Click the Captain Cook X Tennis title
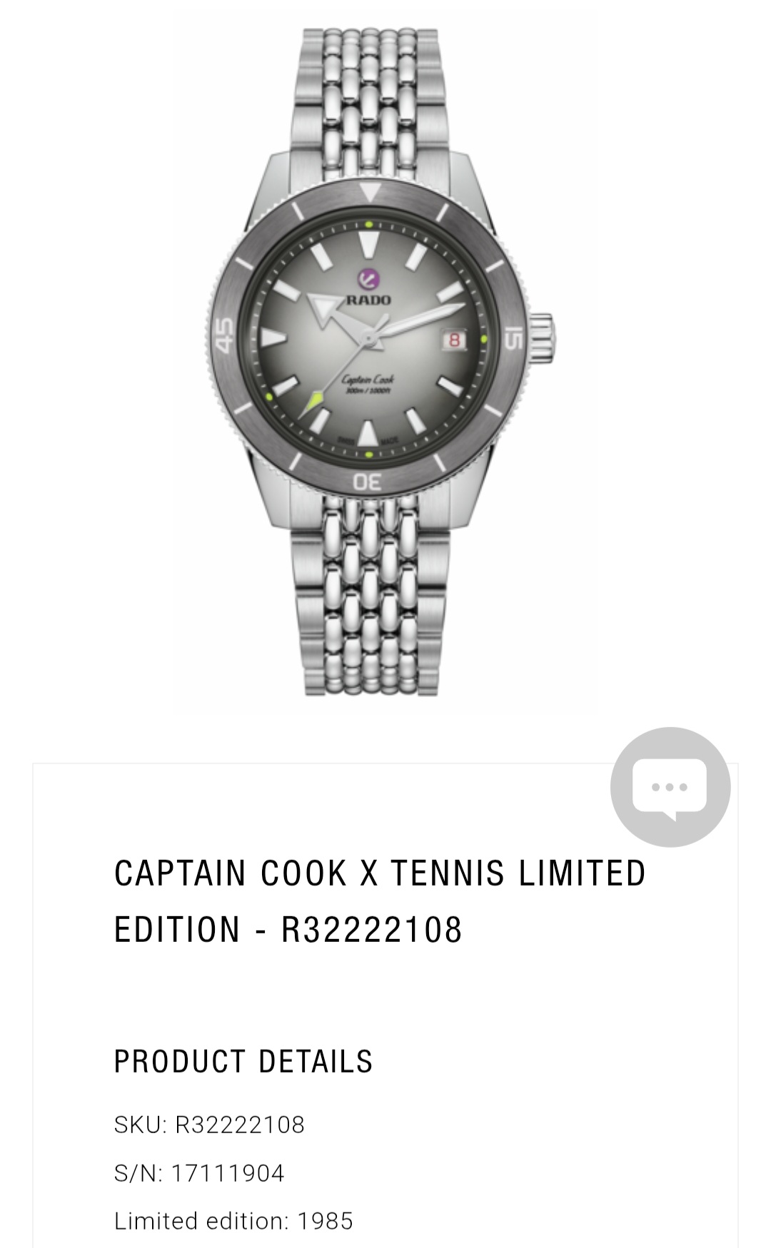This screenshot has width=771, height=1248. pos(380,901)
